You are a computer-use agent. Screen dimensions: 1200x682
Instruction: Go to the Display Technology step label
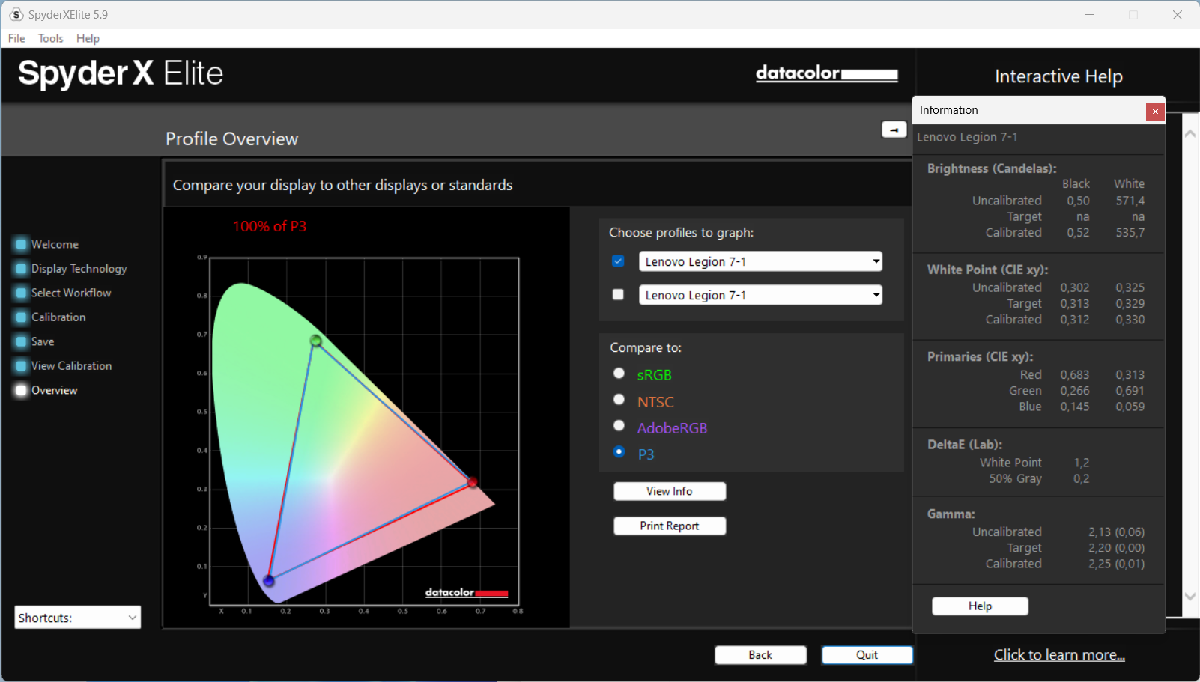pyautogui.click(x=79, y=269)
